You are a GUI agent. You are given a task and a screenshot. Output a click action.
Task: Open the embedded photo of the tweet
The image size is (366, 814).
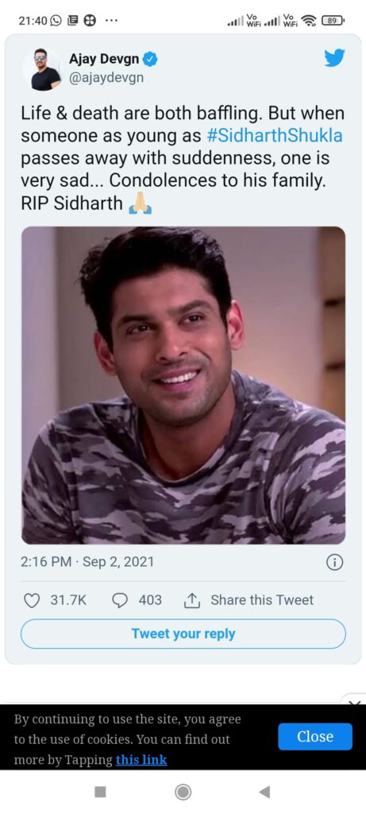[x=183, y=386]
